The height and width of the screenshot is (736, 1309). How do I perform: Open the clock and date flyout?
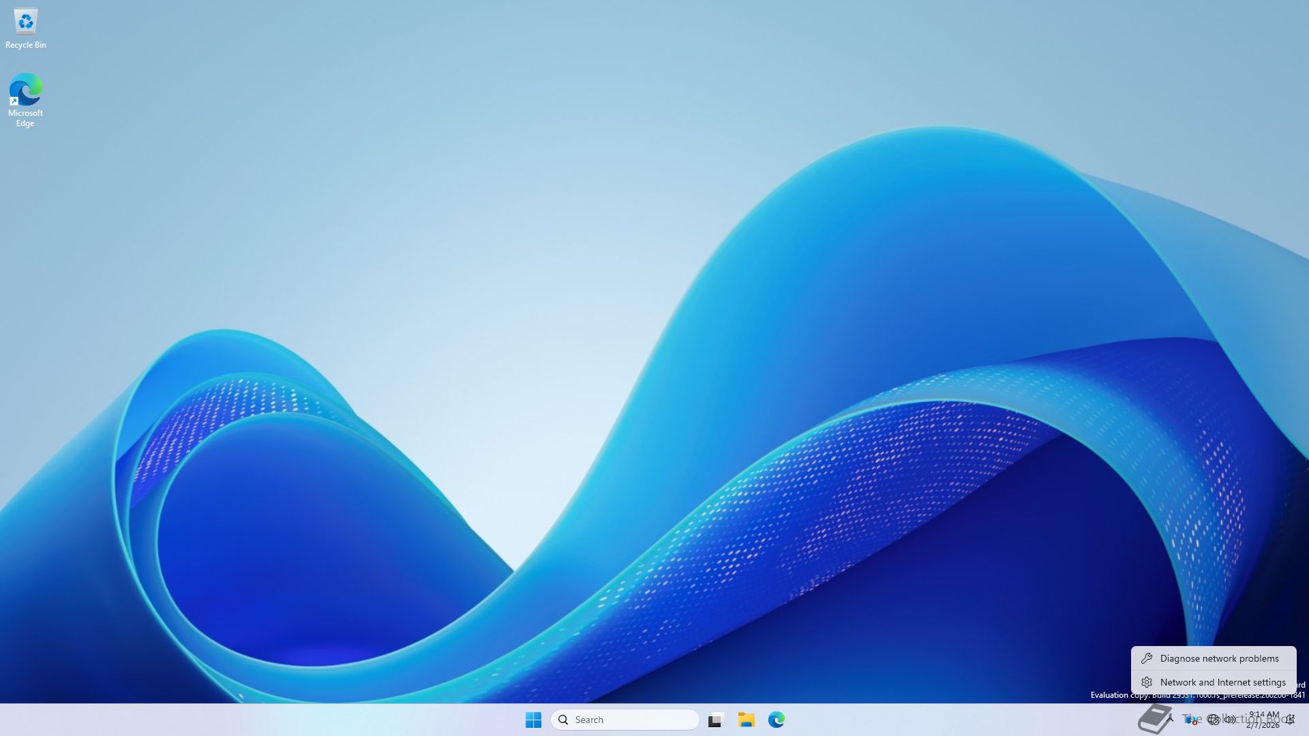[1263, 720]
